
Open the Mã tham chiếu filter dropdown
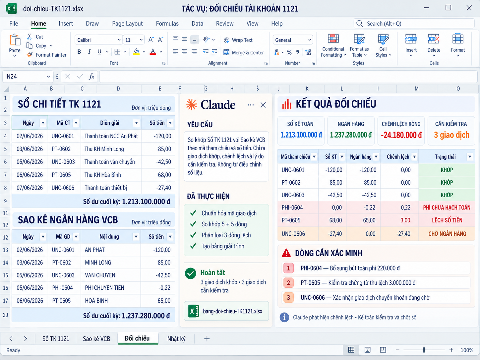(x=314, y=157)
